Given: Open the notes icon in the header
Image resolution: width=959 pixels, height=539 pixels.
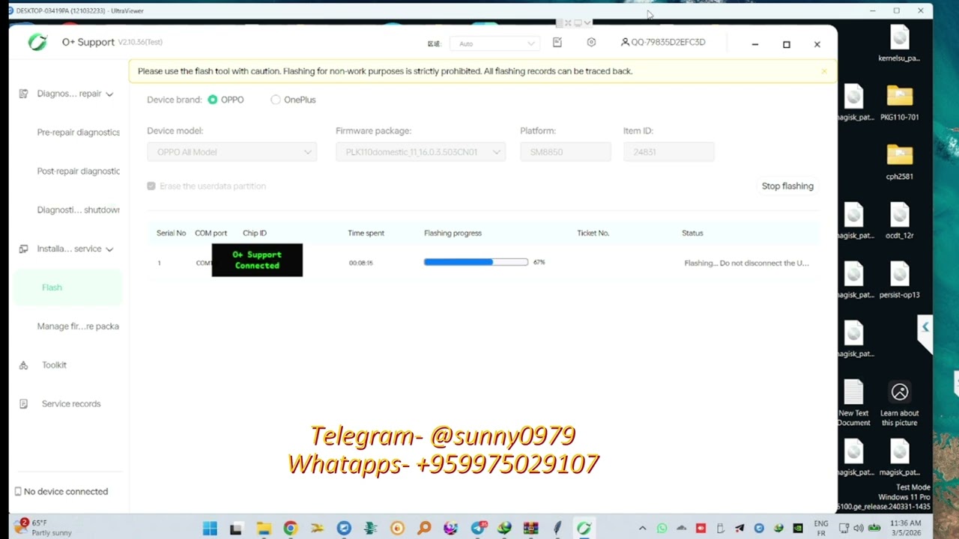Looking at the screenshot, I should click(x=557, y=43).
